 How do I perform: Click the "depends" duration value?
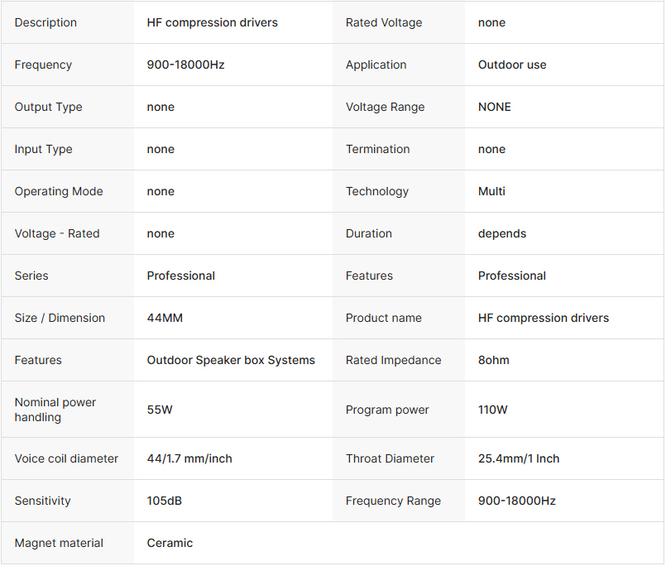point(502,233)
